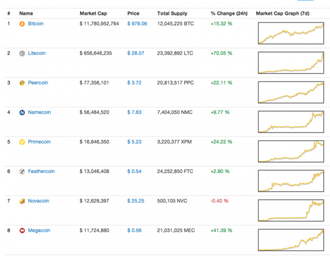The height and width of the screenshot is (256, 330).
Task: Click the Primecoin coin icon
Action: tap(22, 142)
